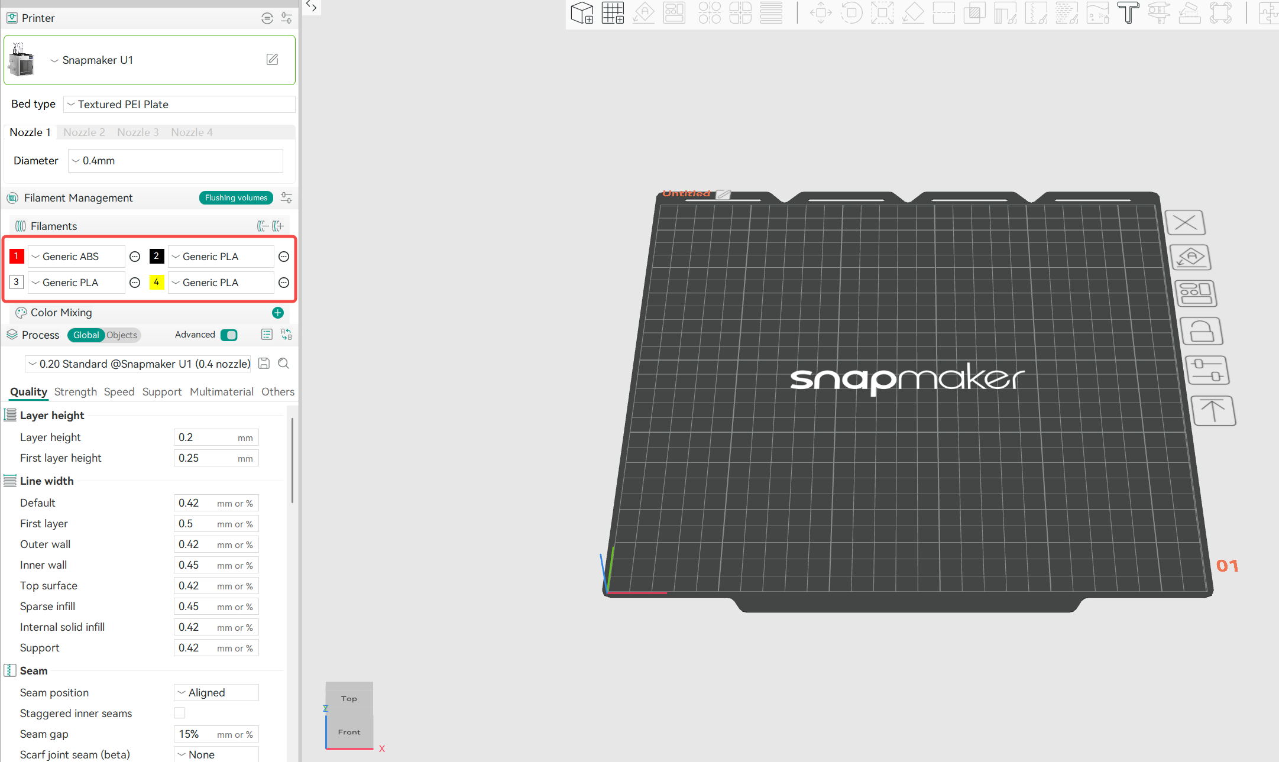Switch to the Strength tab
1279x762 pixels.
76,392
